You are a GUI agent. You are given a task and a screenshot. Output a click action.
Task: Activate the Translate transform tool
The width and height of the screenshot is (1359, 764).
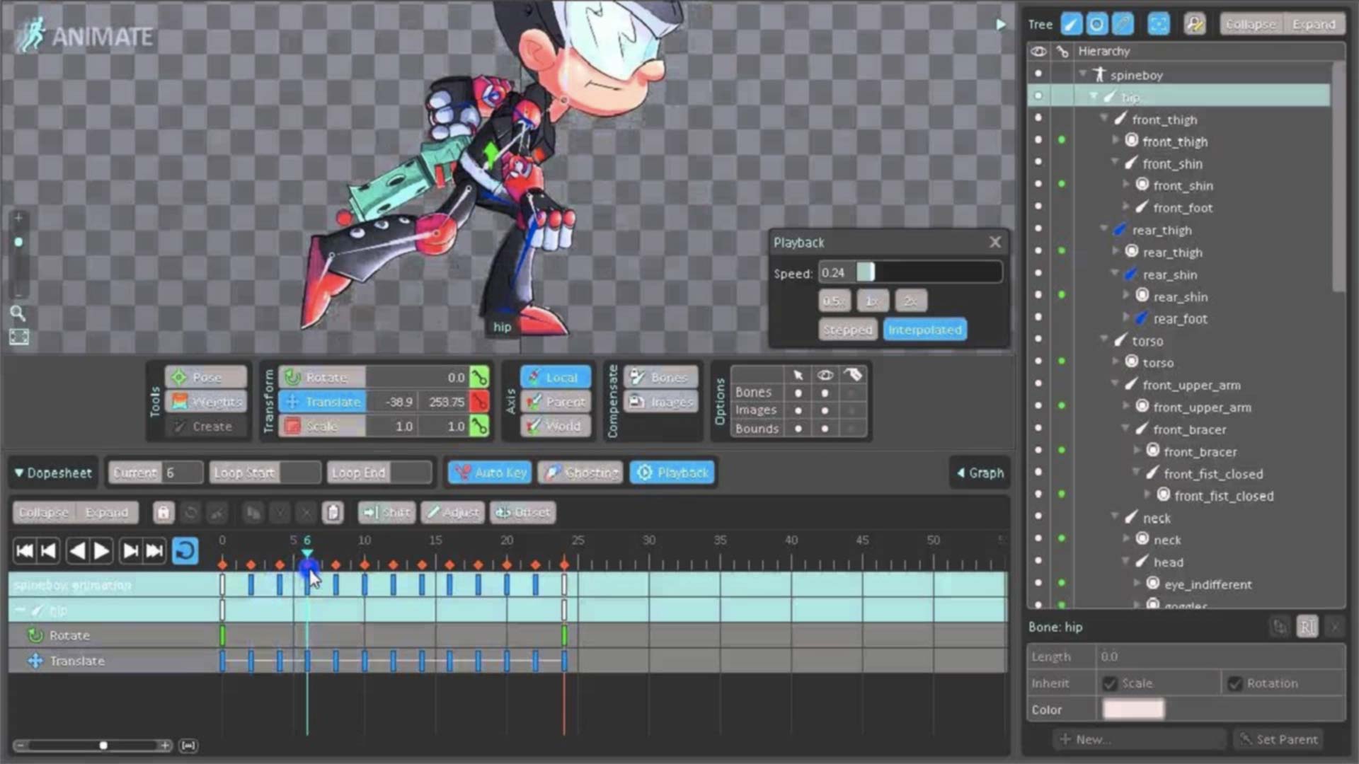pos(323,402)
